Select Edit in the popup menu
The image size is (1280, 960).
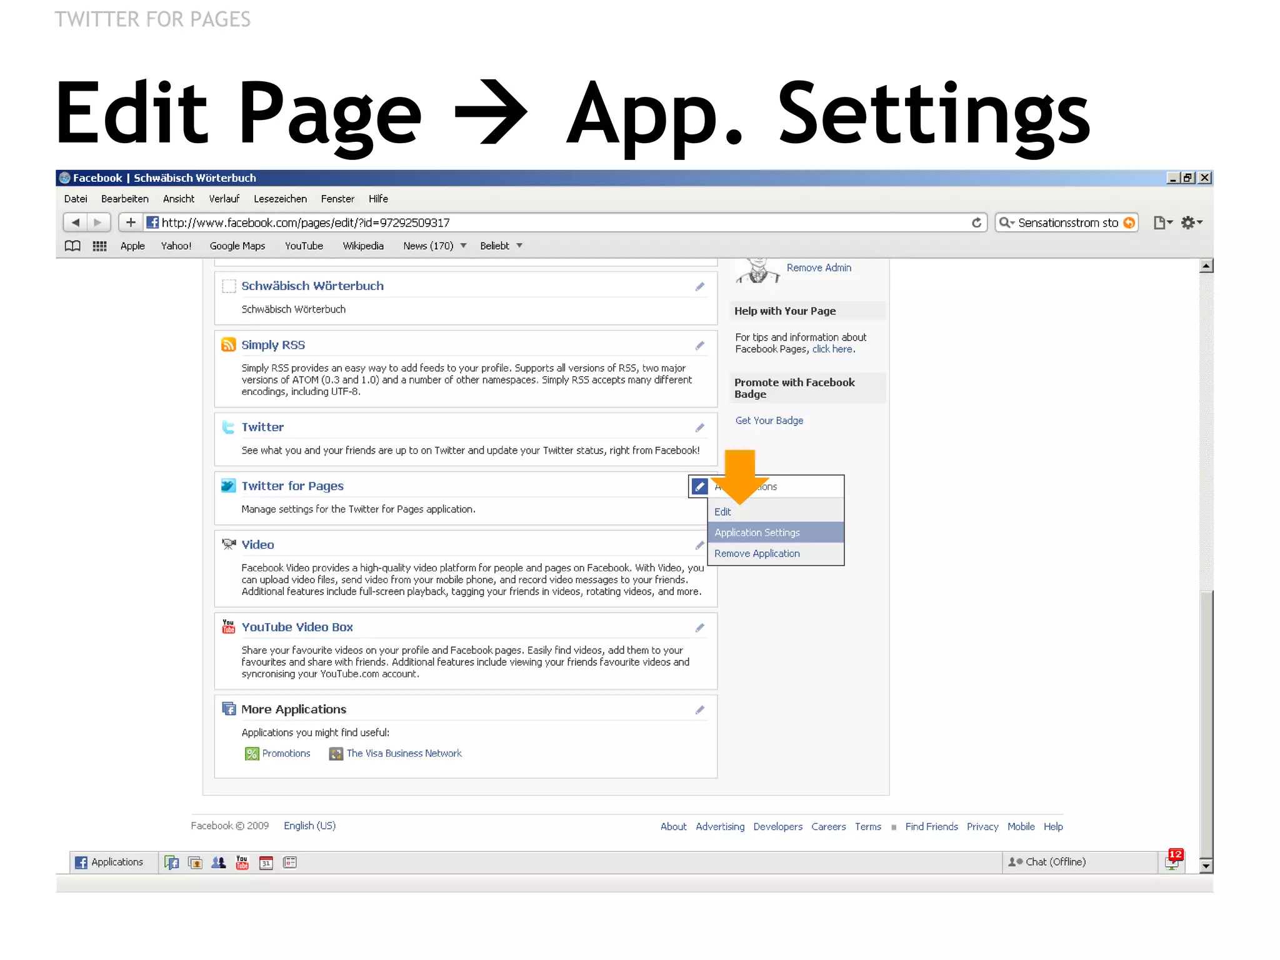tap(776, 512)
